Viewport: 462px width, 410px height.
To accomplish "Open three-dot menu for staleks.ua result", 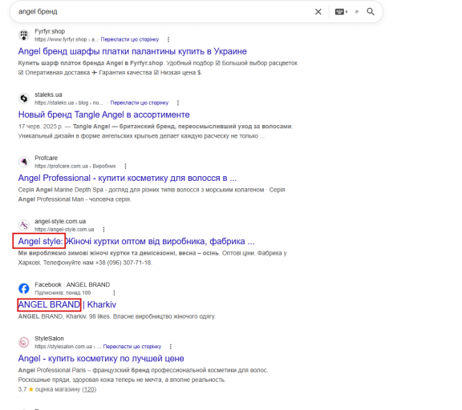I will pos(178,102).
